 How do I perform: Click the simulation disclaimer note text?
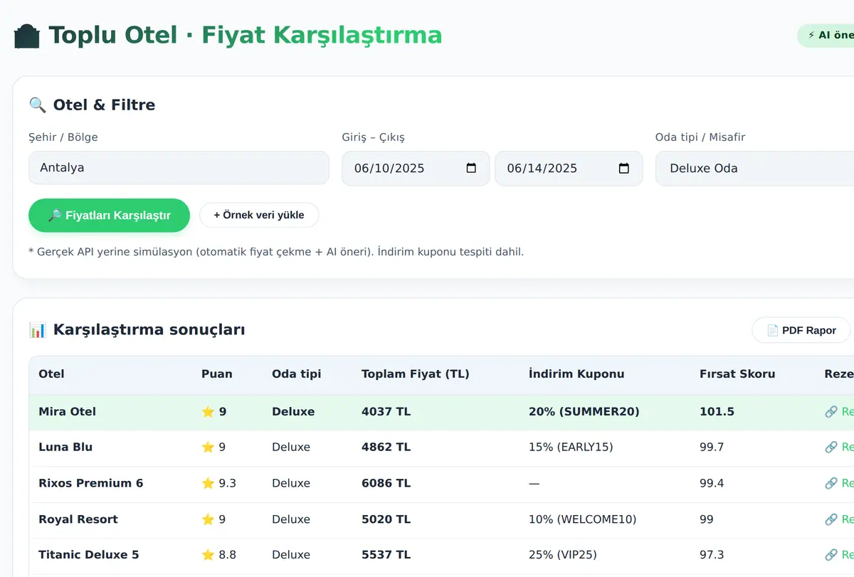tap(276, 252)
